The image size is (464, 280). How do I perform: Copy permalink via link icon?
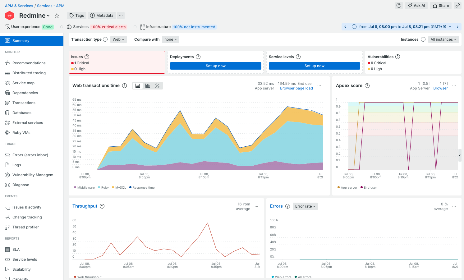(x=457, y=6)
